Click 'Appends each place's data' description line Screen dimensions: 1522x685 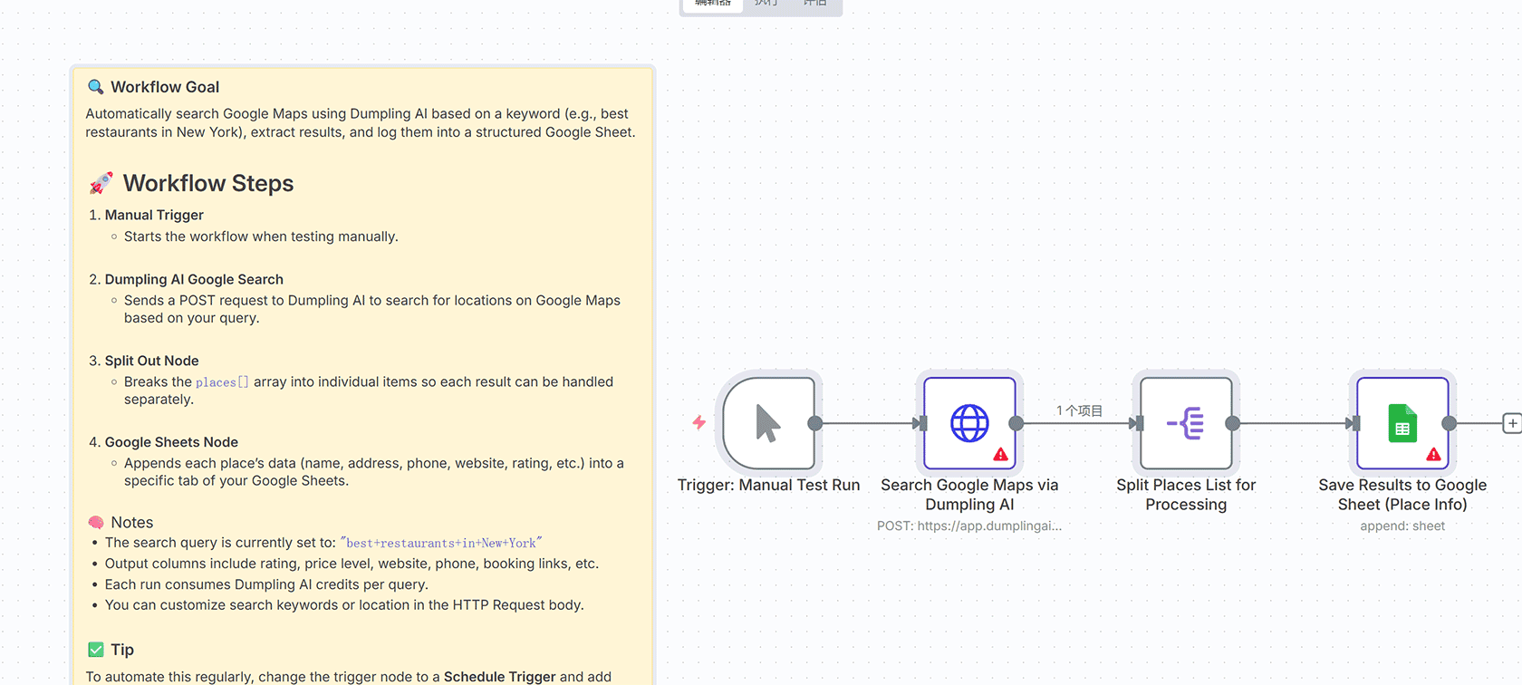pyautogui.click(x=374, y=472)
